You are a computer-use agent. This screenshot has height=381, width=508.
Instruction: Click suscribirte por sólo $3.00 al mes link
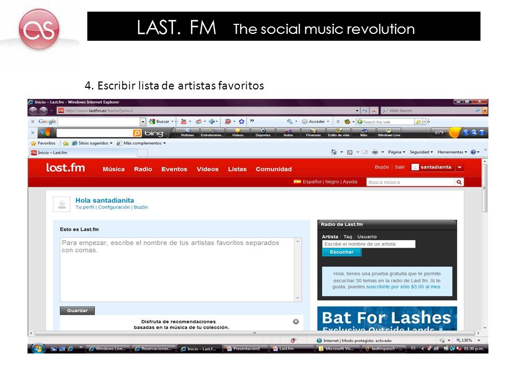click(x=403, y=287)
